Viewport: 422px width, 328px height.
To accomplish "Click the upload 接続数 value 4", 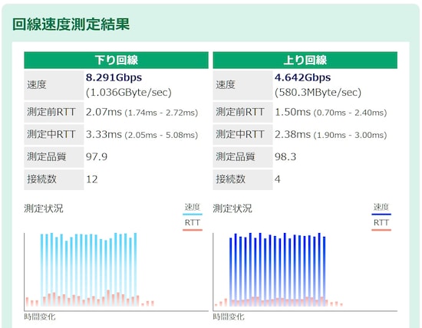I will coord(278,179).
